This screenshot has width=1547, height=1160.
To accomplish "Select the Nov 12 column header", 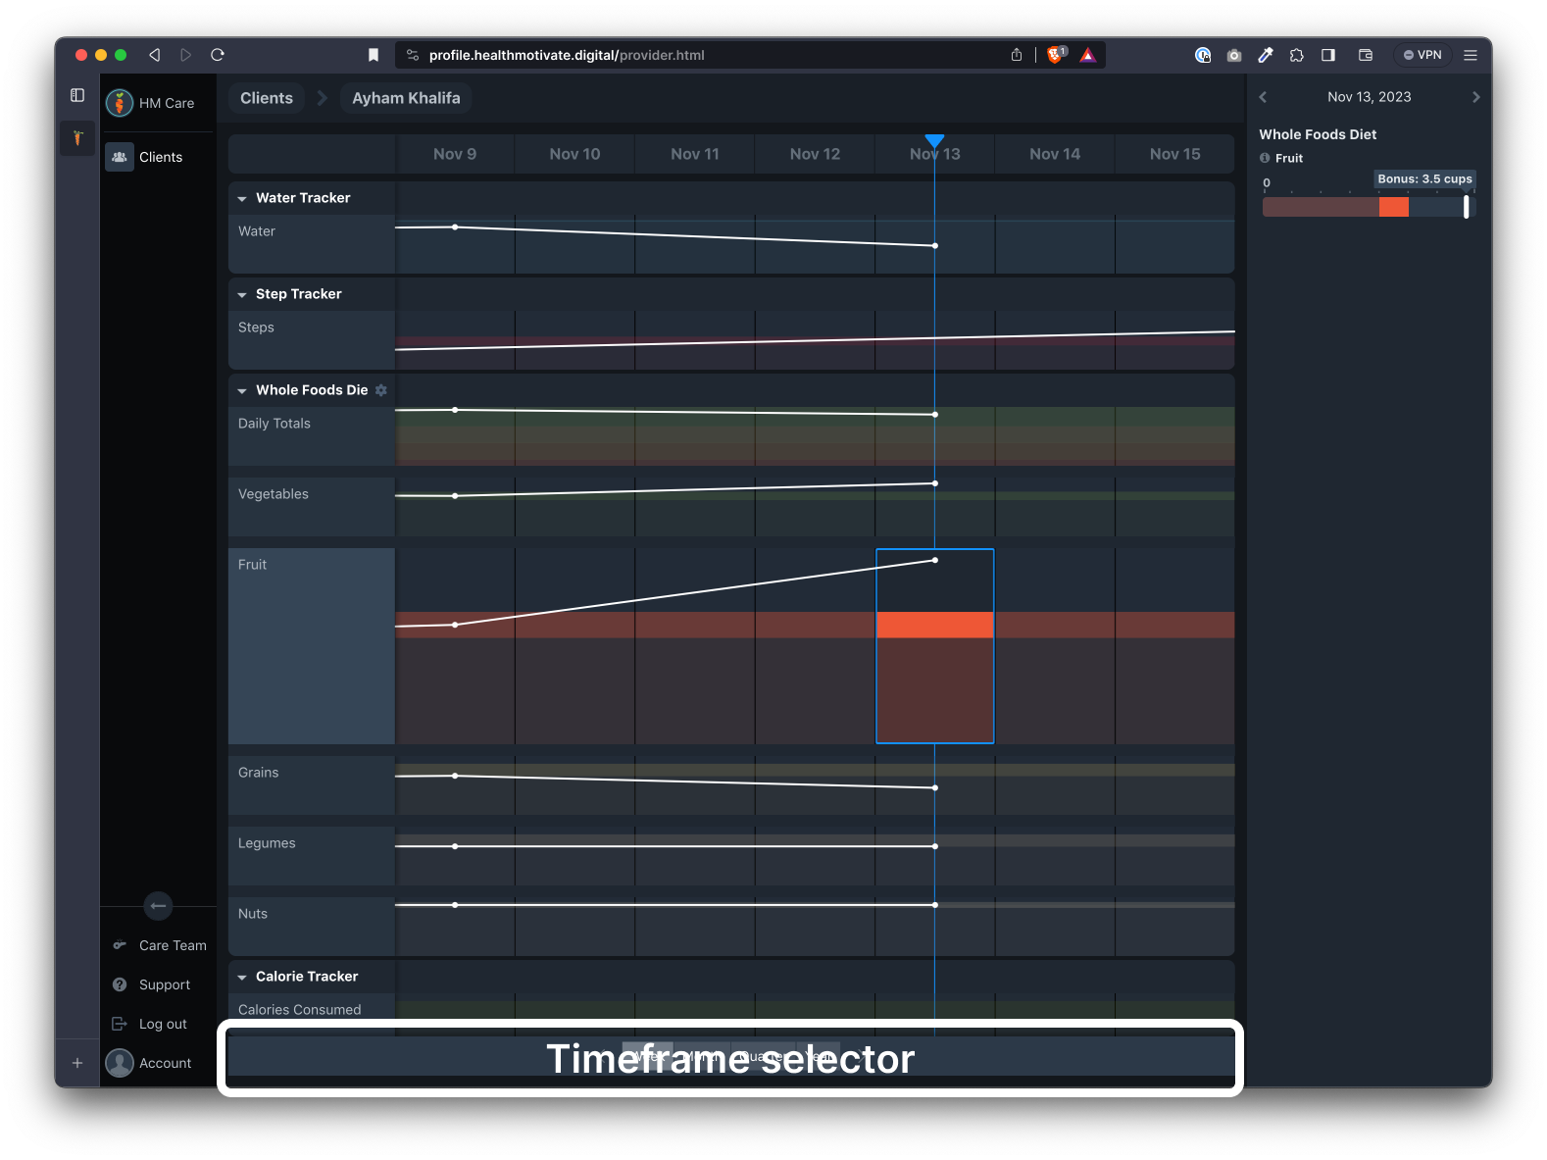I will tap(815, 154).
